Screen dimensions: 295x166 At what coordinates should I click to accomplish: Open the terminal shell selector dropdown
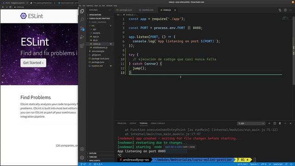coord(251,124)
